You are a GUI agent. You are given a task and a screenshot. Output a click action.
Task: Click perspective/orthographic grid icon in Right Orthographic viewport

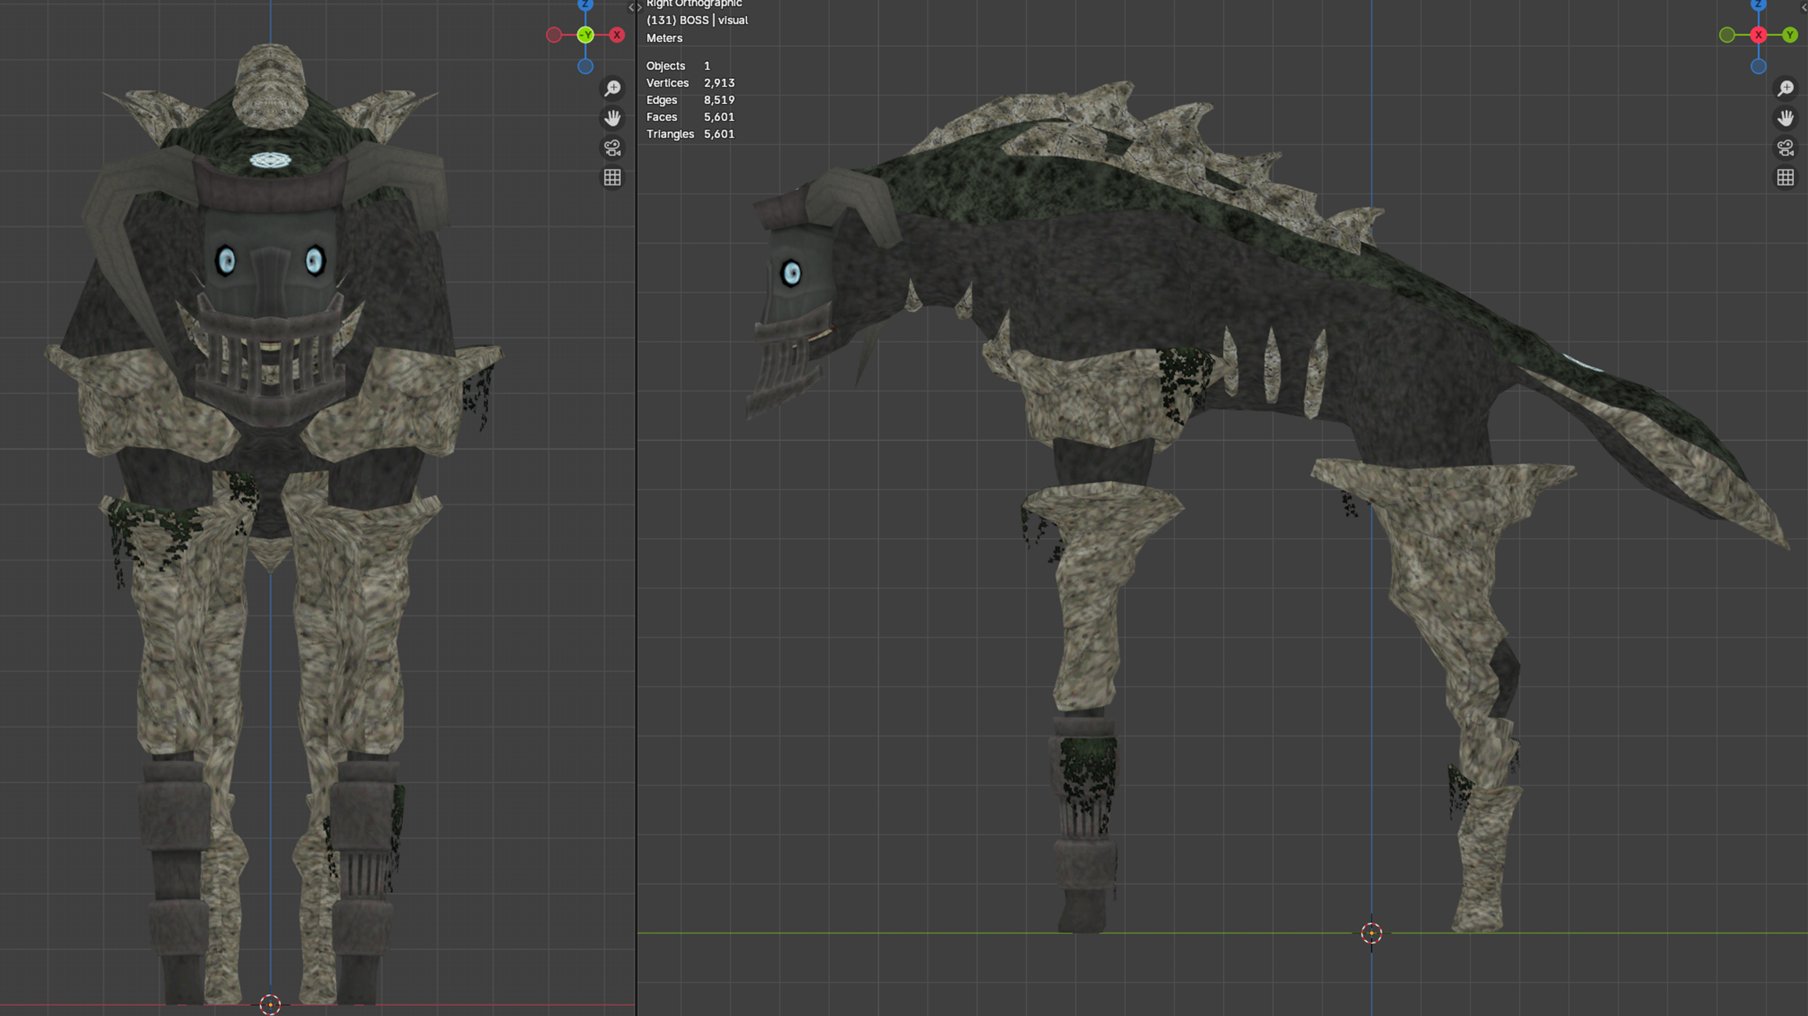[1785, 177]
